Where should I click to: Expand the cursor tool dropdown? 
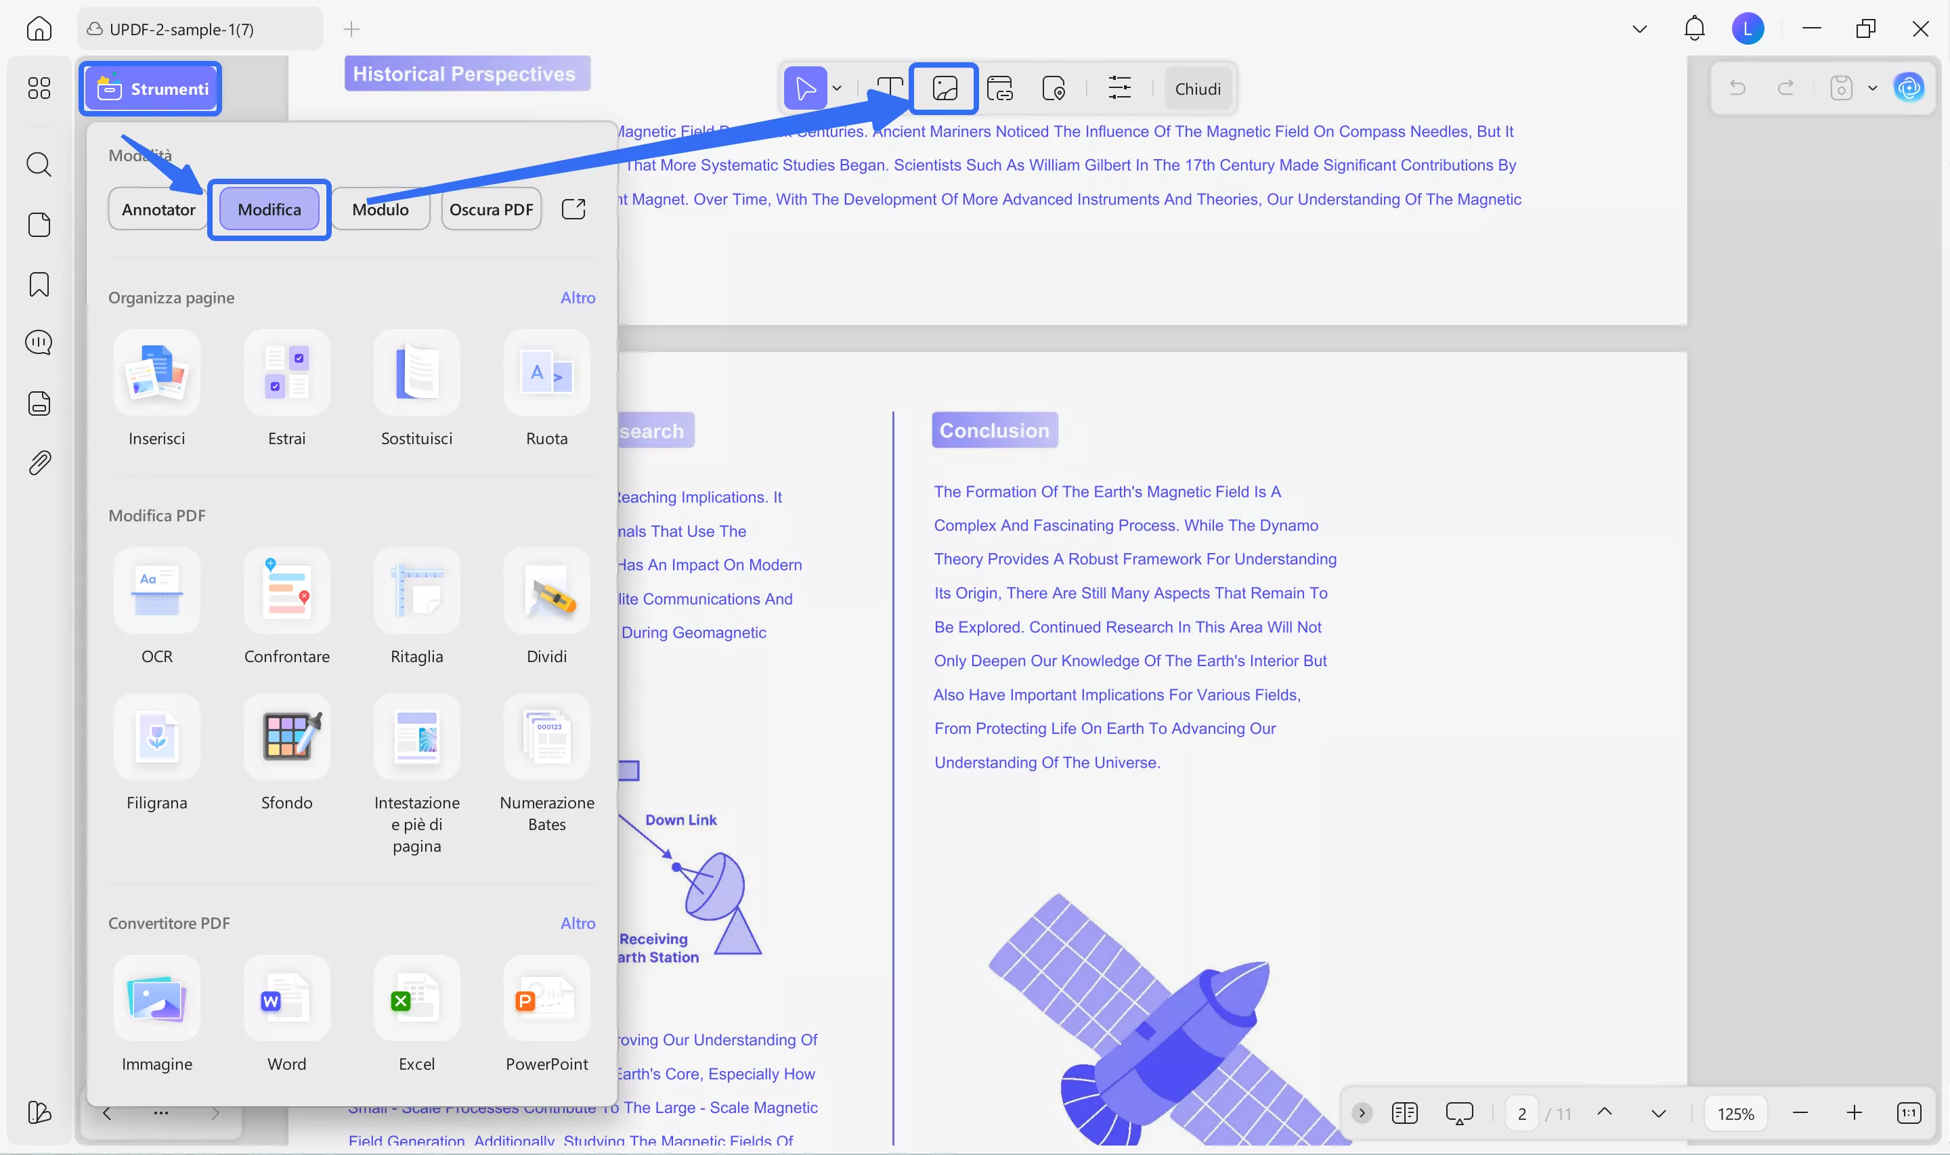coord(838,88)
